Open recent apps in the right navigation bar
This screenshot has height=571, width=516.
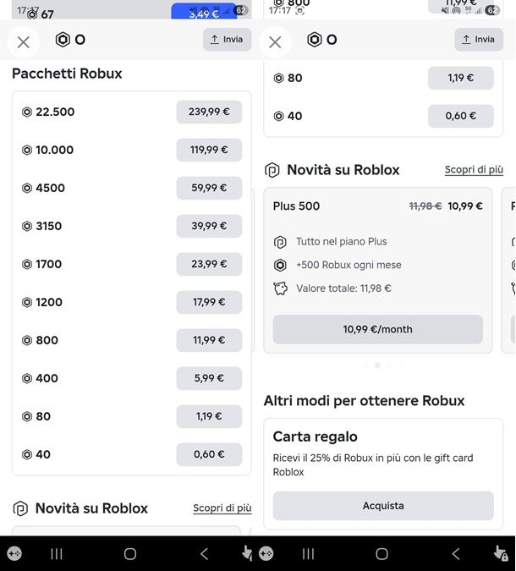[x=308, y=554]
